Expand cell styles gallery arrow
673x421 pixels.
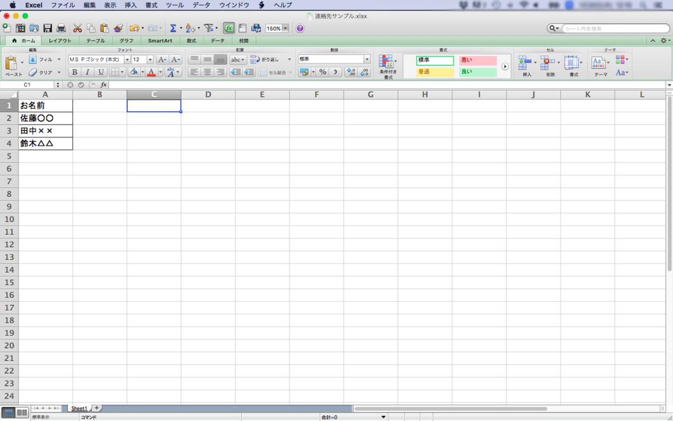505,66
